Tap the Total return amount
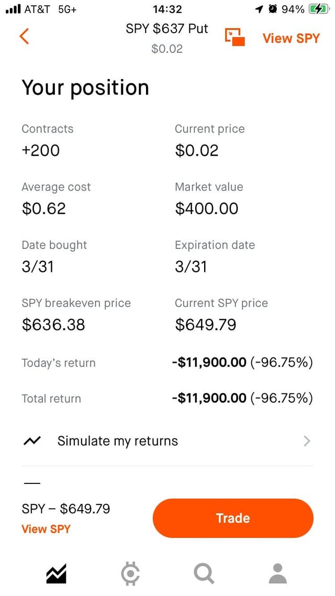This screenshot has width=335, height=596. click(209, 398)
